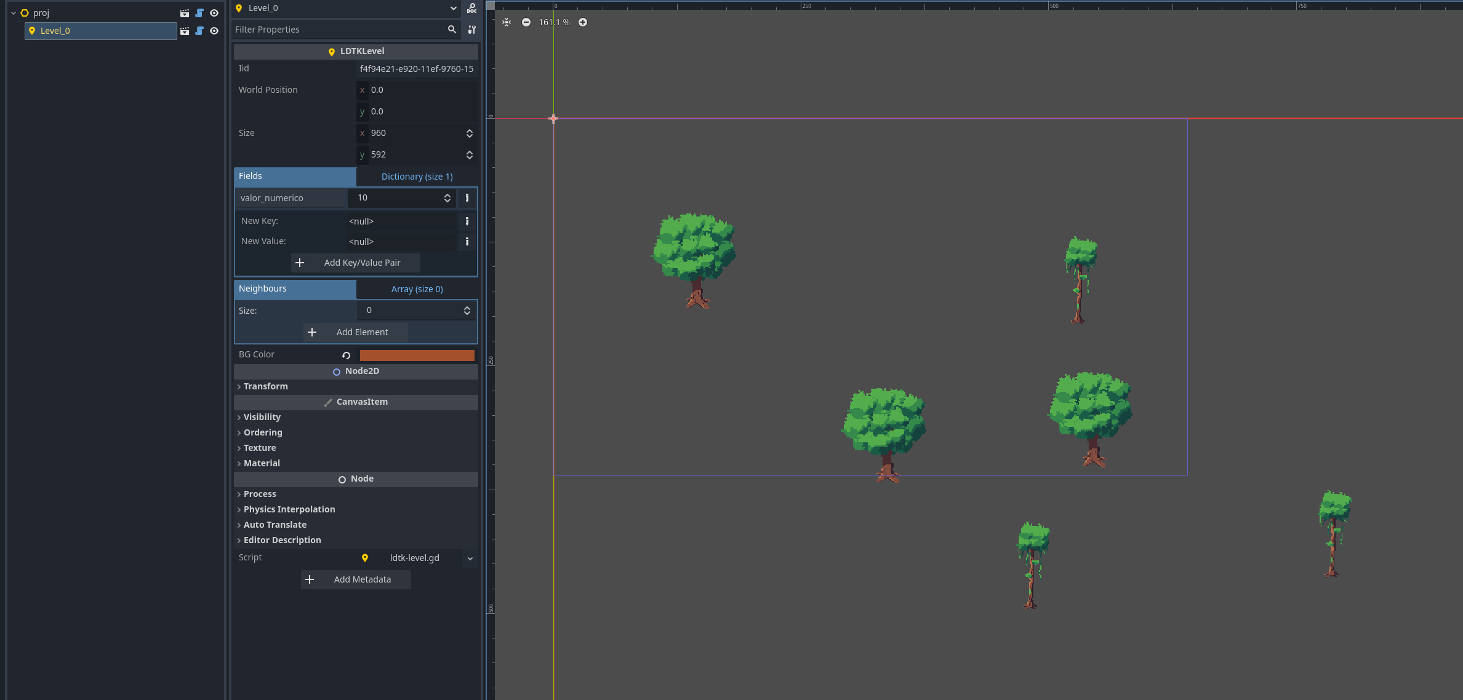Revert BG Color to default
This screenshot has height=700, width=1463.
tap(346, 355)
